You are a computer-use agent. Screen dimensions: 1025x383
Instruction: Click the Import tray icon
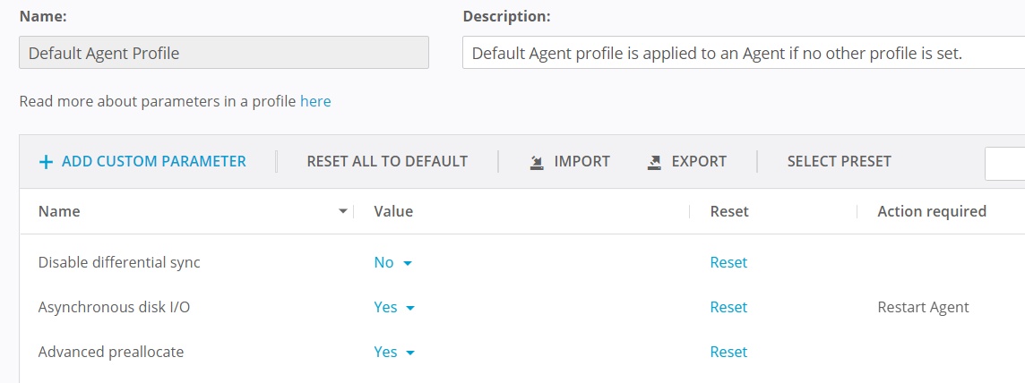point(537,162)
